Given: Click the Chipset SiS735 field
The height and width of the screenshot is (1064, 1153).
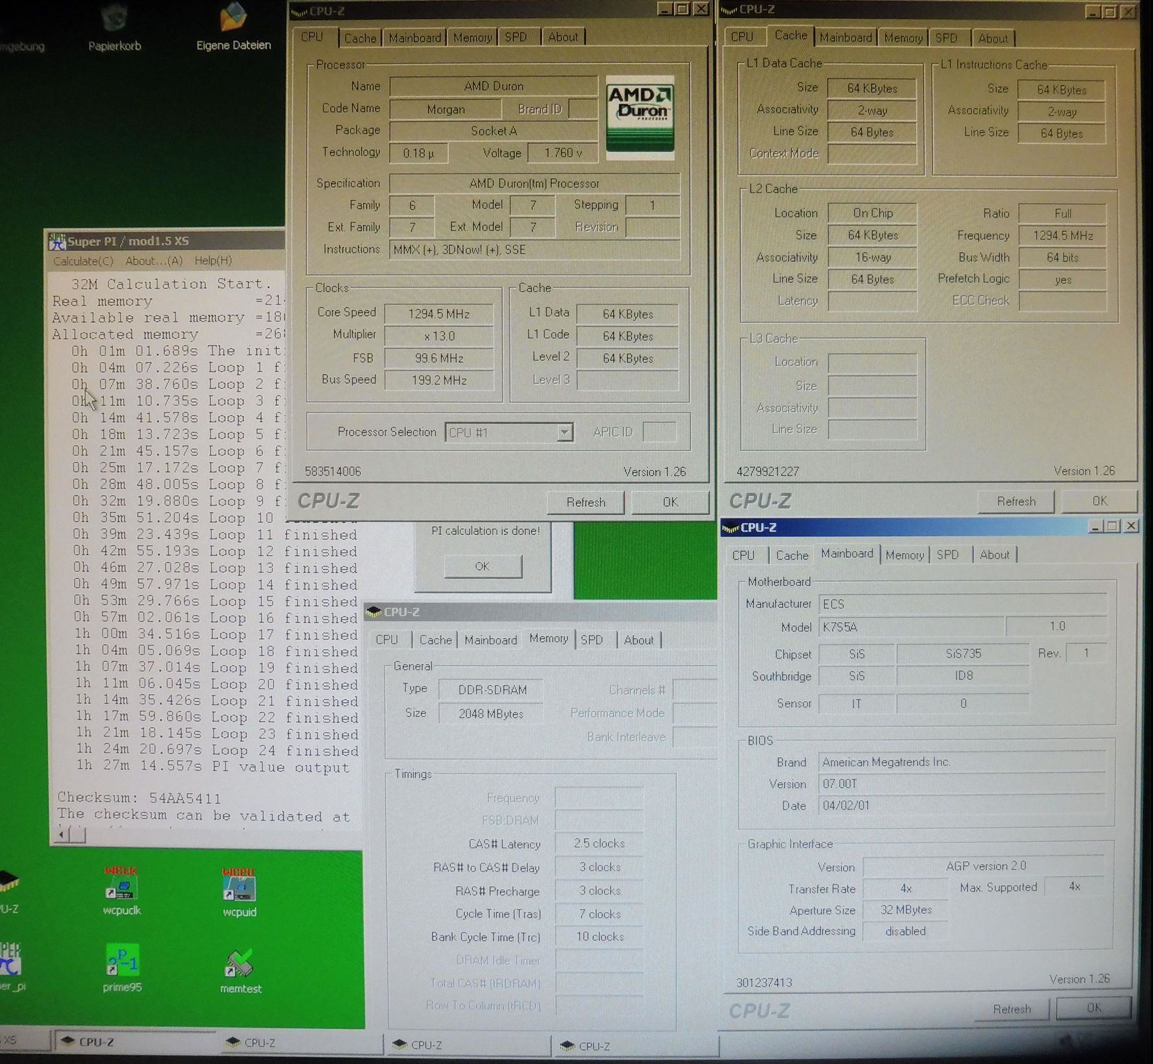Looking at the screenshot, I should (x=963, y=654).
